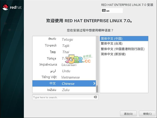Image resolution: width=157 pixels, height=118 pixels.
Task: Click the keyboard layout icon
Action: (104, 11)
